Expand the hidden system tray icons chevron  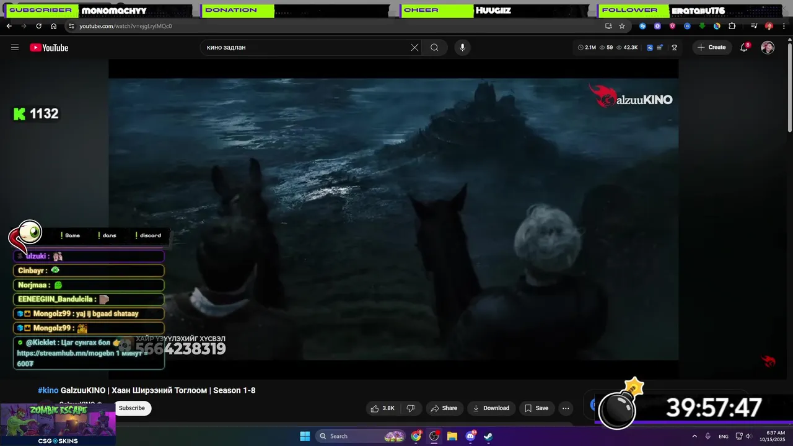[694, 436]
